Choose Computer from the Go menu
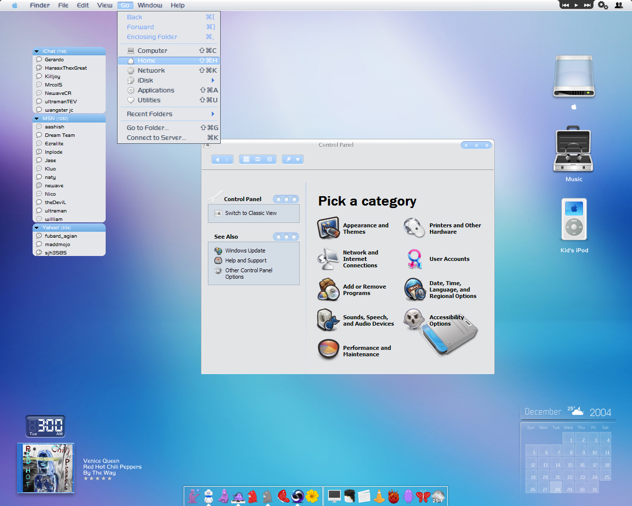 pyautogui.click(x=169, y=50)
